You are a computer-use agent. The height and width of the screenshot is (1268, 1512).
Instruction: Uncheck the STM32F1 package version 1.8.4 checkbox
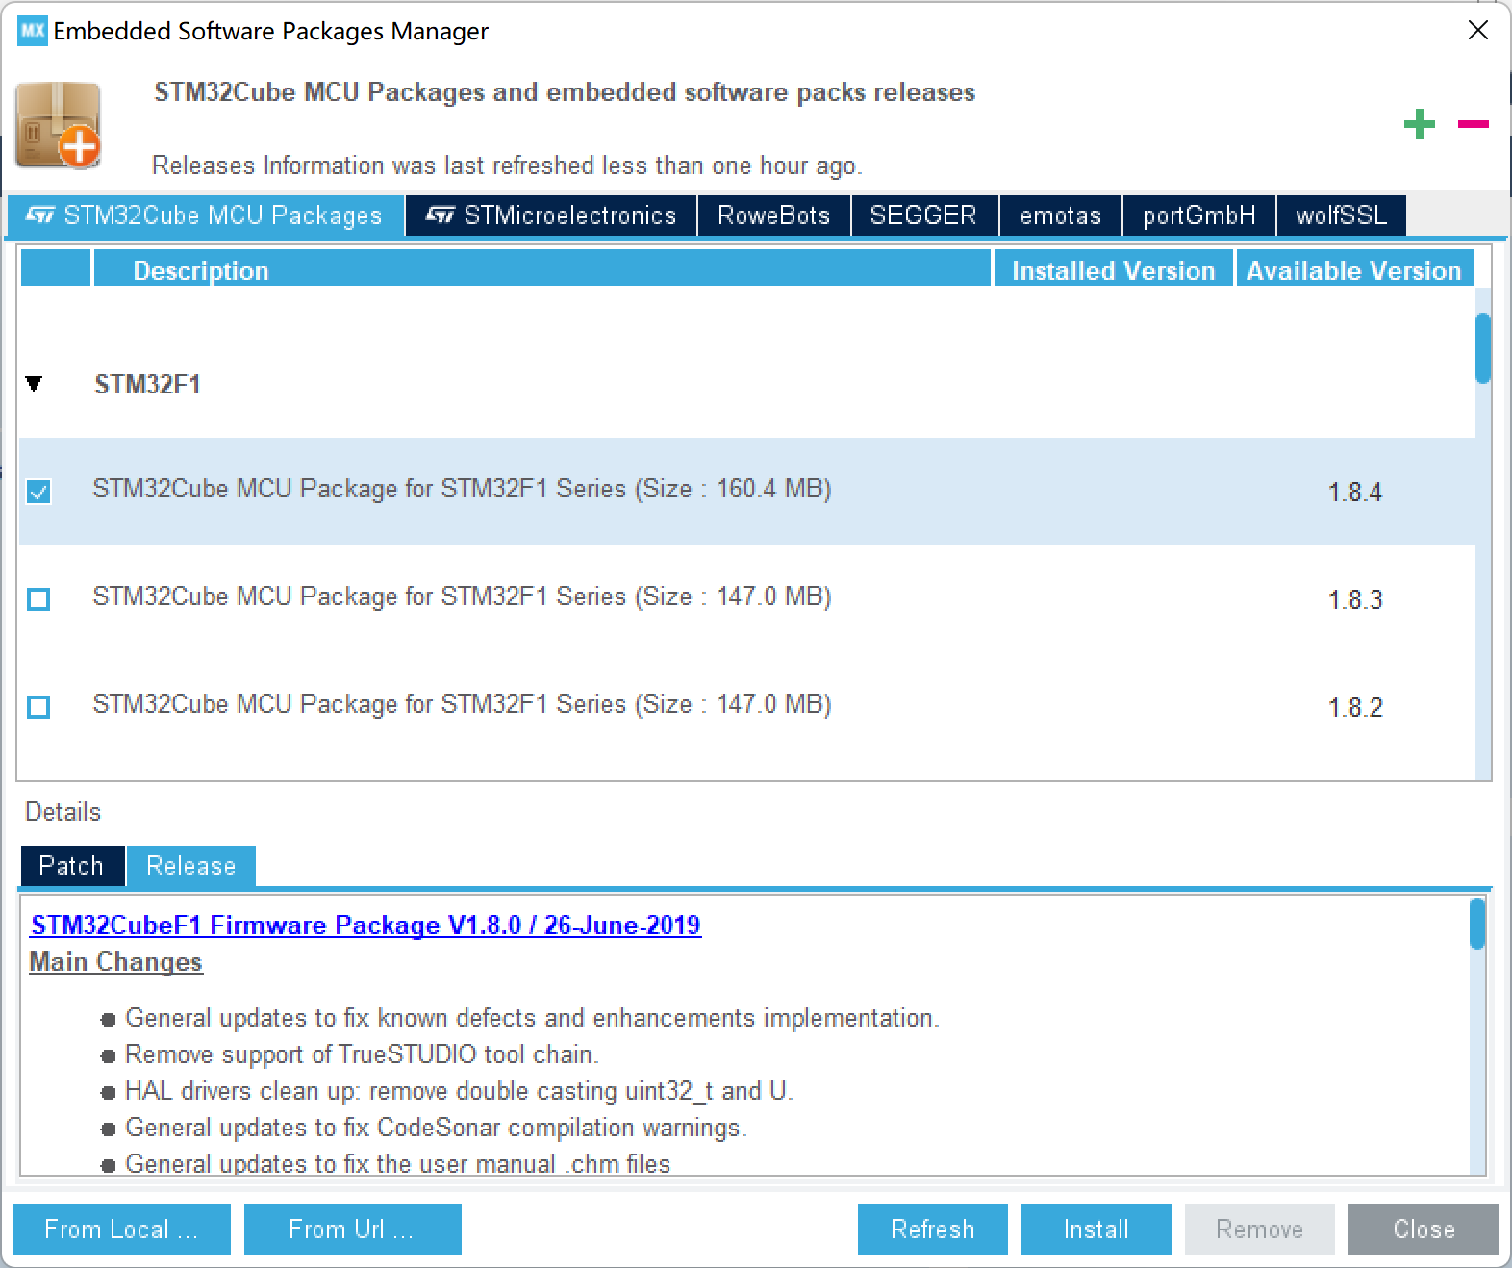point(38,492)
